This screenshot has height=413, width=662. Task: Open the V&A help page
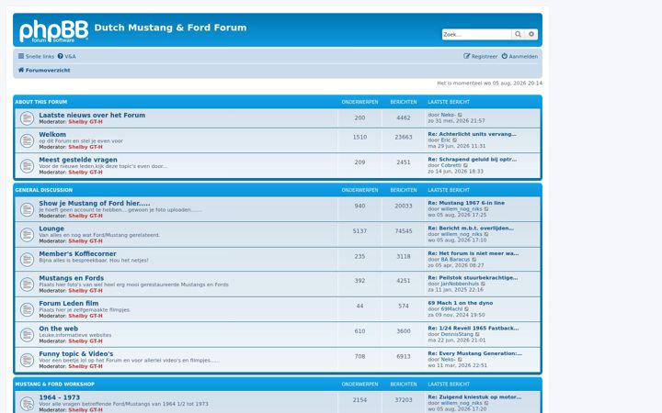[67, 56]
